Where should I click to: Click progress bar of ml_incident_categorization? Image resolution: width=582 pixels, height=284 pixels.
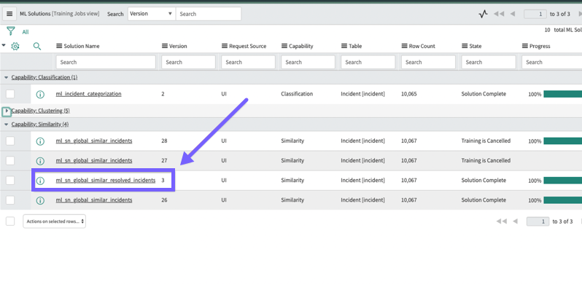pyautogui.click(x=563, y=94)
